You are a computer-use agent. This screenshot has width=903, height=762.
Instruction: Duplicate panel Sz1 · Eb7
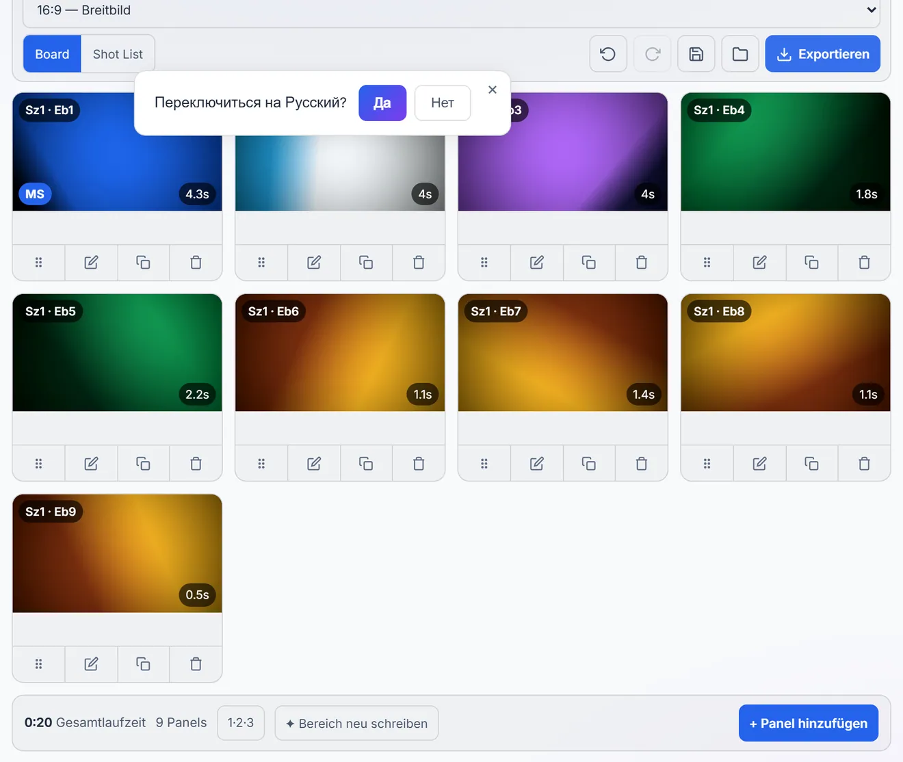(x=588, y=464)
